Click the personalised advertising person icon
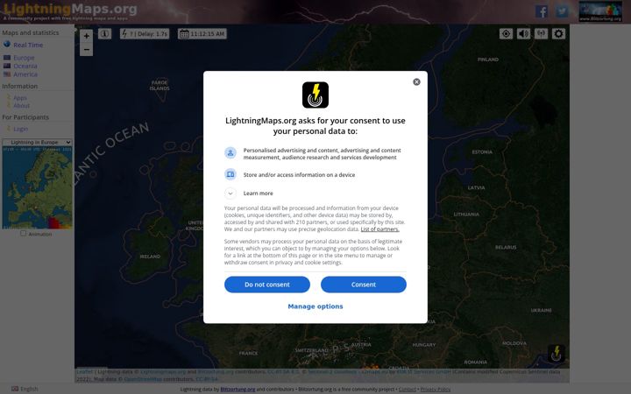Image resolution: width=631 pixels, height=394 pixels. [230, 152]
